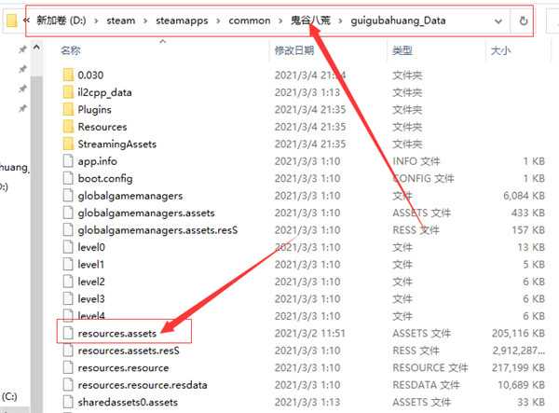Viewport: 559px width, 413px height.
Task: Open the address bar history dropdown arrow
Action: pyautogui.click(x=498, y=21)
